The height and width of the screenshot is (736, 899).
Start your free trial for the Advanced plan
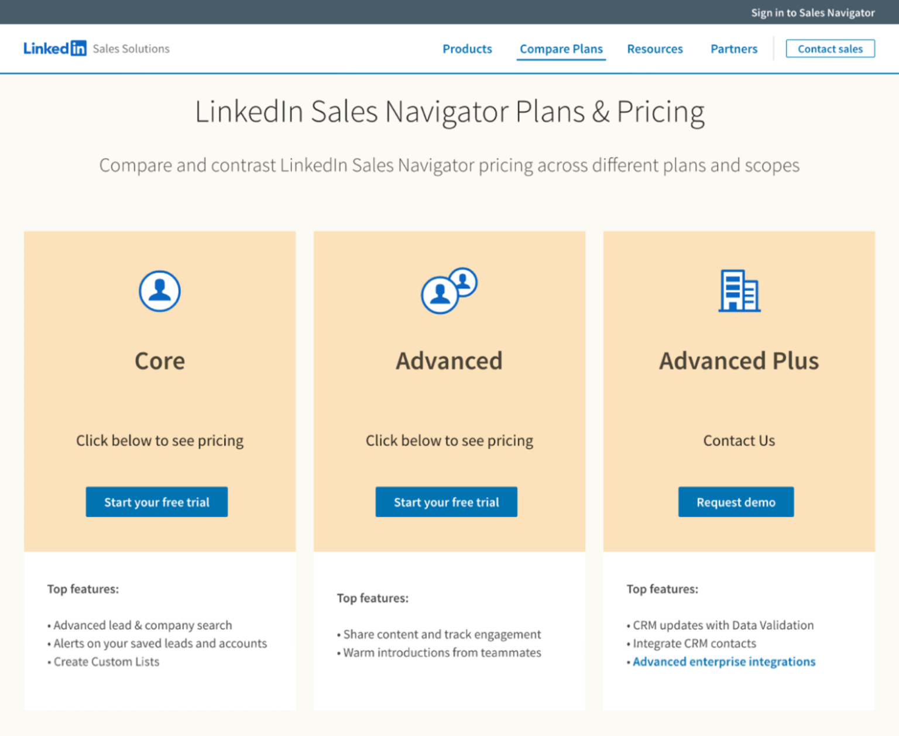[446, 501]
